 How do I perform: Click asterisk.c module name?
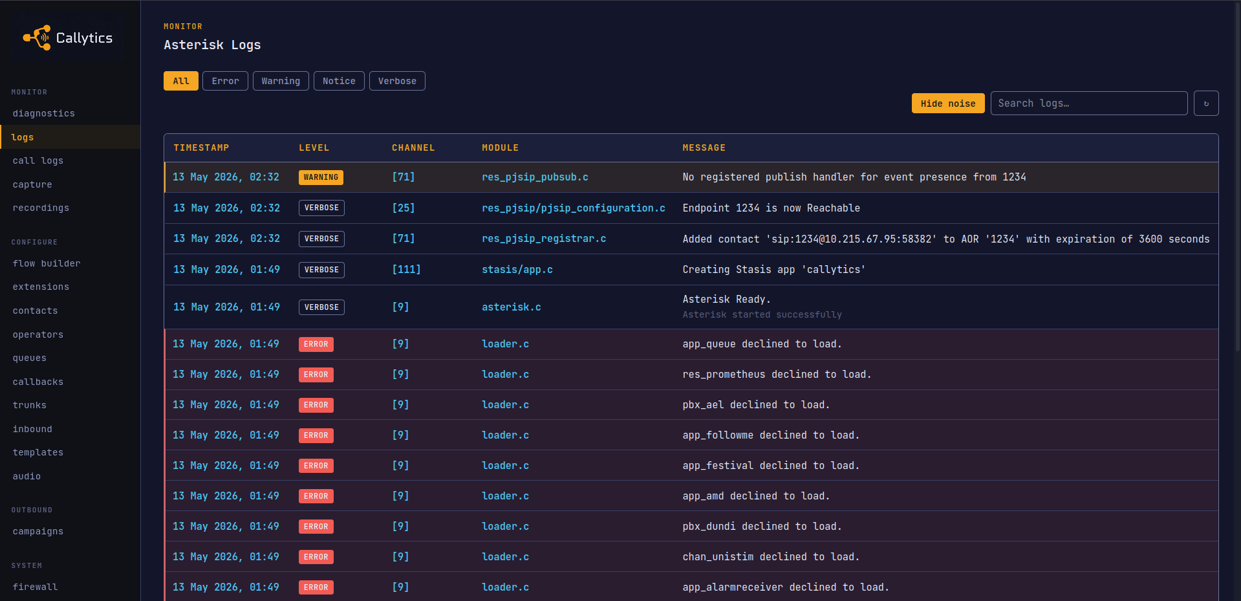coord(511,307)
